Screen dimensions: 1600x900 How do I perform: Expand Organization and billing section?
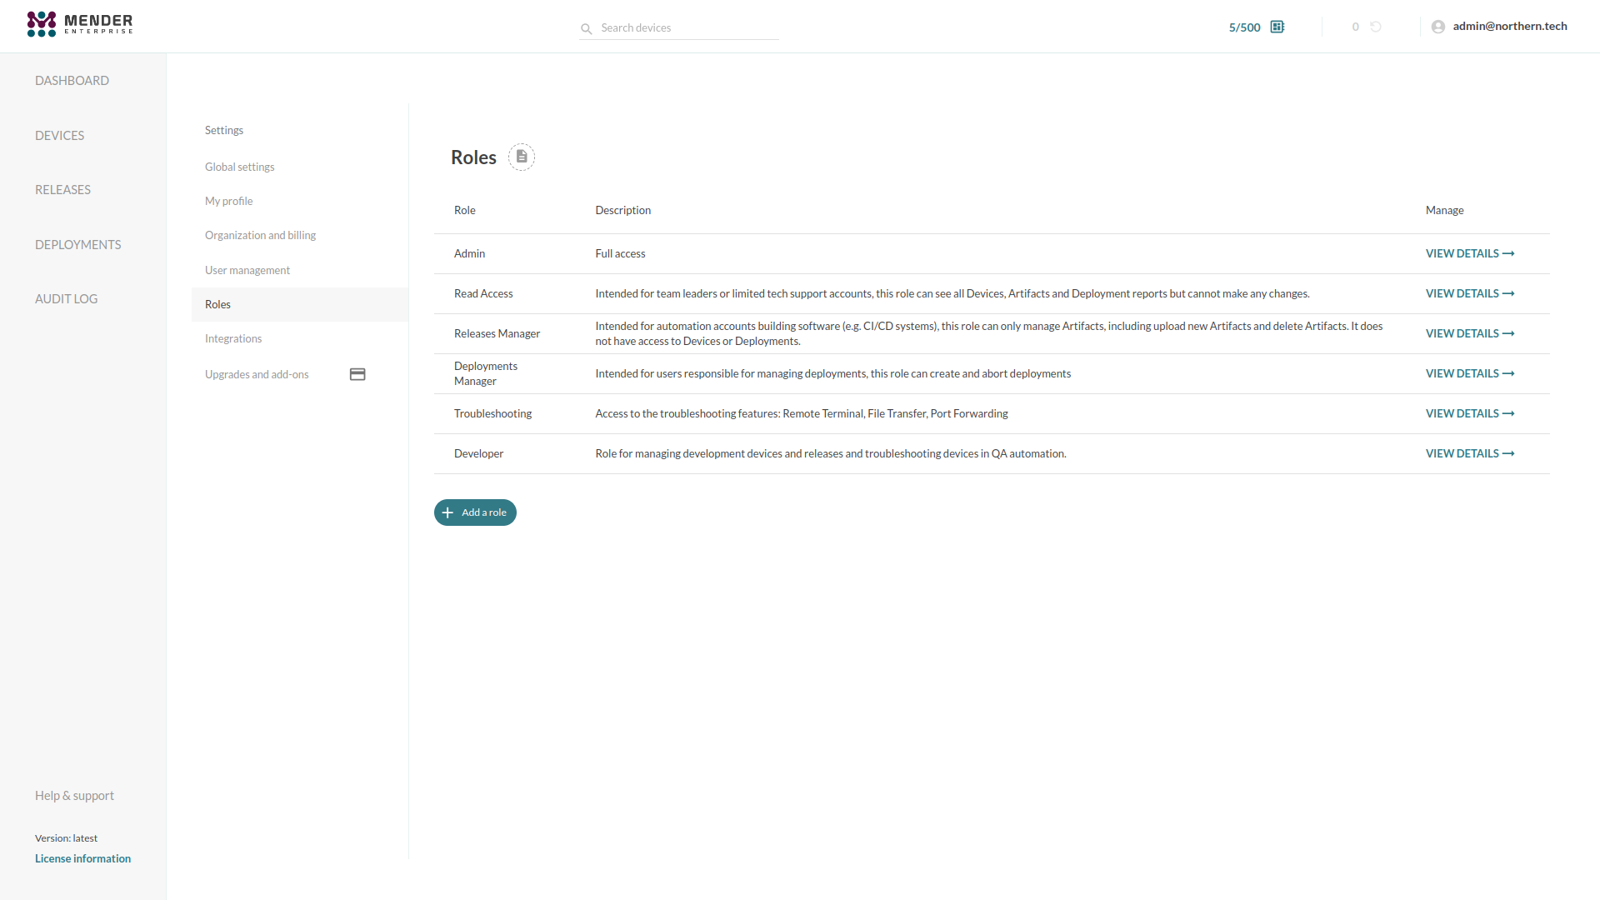(x=261, y=234)
